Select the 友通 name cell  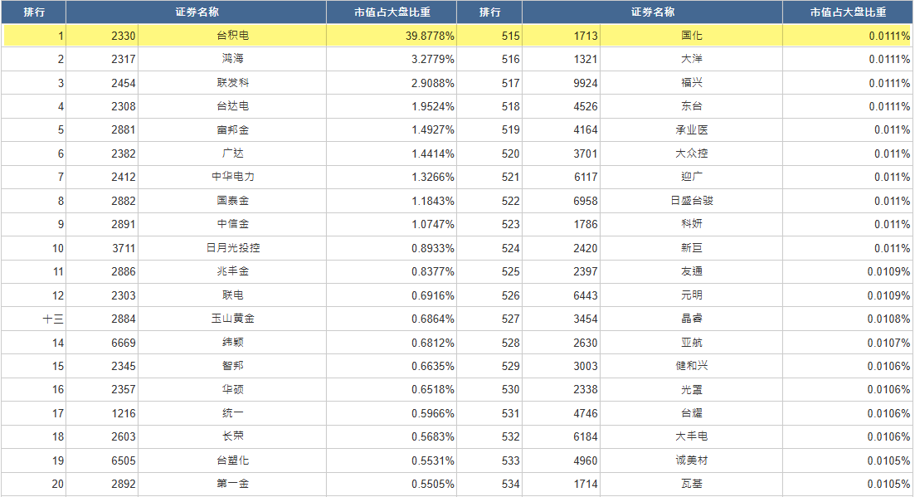coord(692,271)
